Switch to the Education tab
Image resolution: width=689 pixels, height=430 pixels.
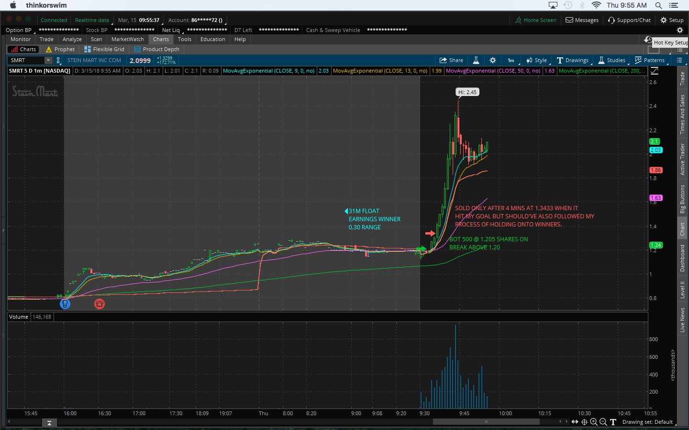pyautogui.click(x=213, y=39)
